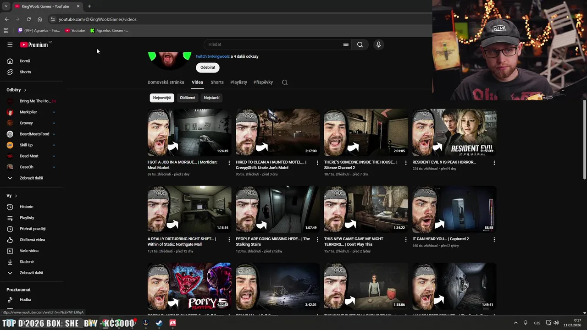This screenshot has width=587, height=330.
Task: Open the twitch.tv/kingwoolz link
Action: click(213, 56)
